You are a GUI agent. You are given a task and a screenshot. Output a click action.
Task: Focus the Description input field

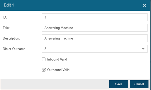94,38
